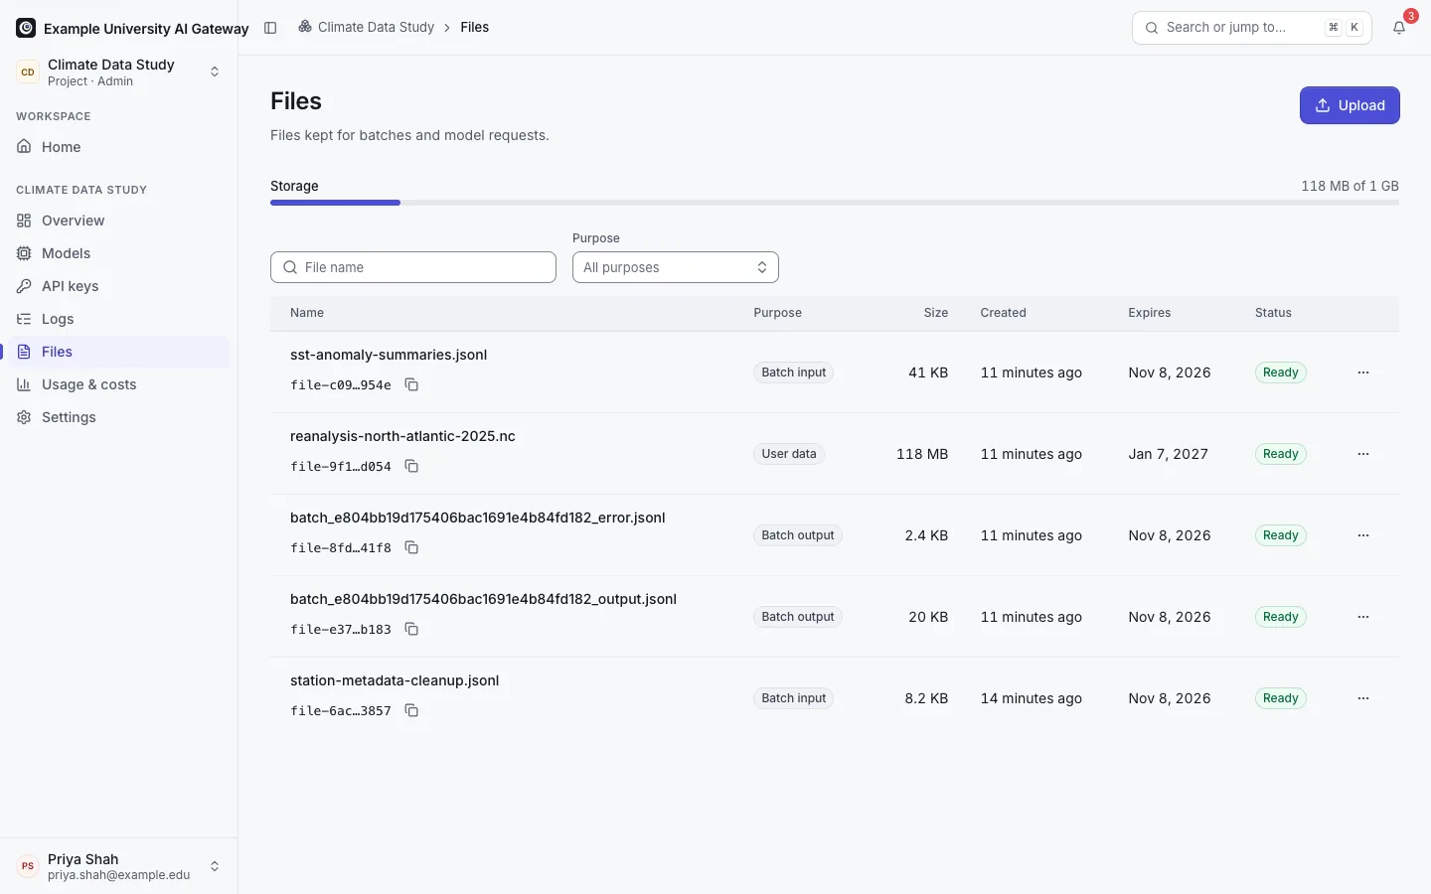This screenshot has height=894, width=1431.
Task: Expand the Climate Data Study project switcher
Action: [119, 72]
